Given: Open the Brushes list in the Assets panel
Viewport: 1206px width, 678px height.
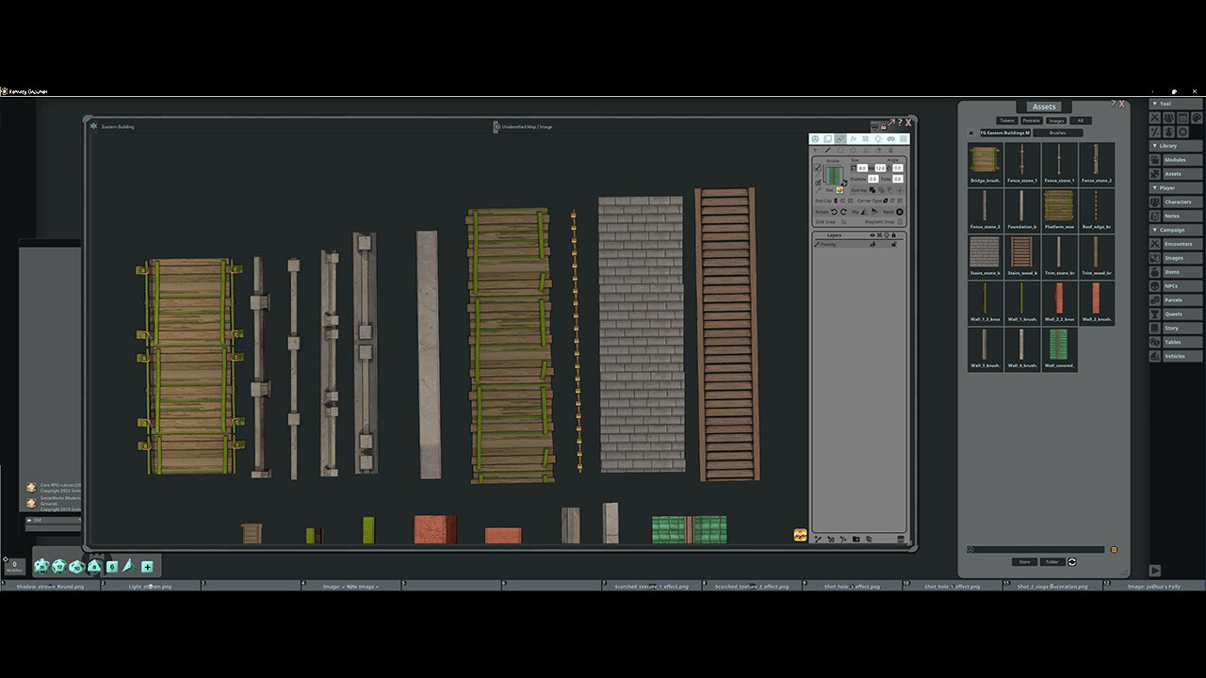Looking at the screenshot, I should [1057, 133].
